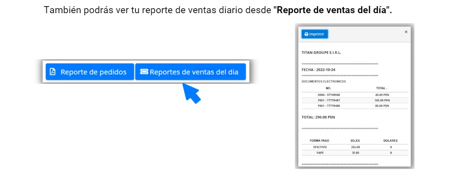This screenshot has width=452, height=172.
Task: Close the sales report dialog
Action: (406, 32)
